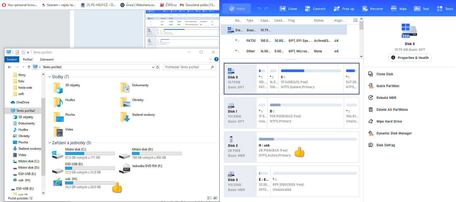Run the disk Test tool
Image resolution: width=456 pixels, height=202 pixels.
[x=417, y=9]
